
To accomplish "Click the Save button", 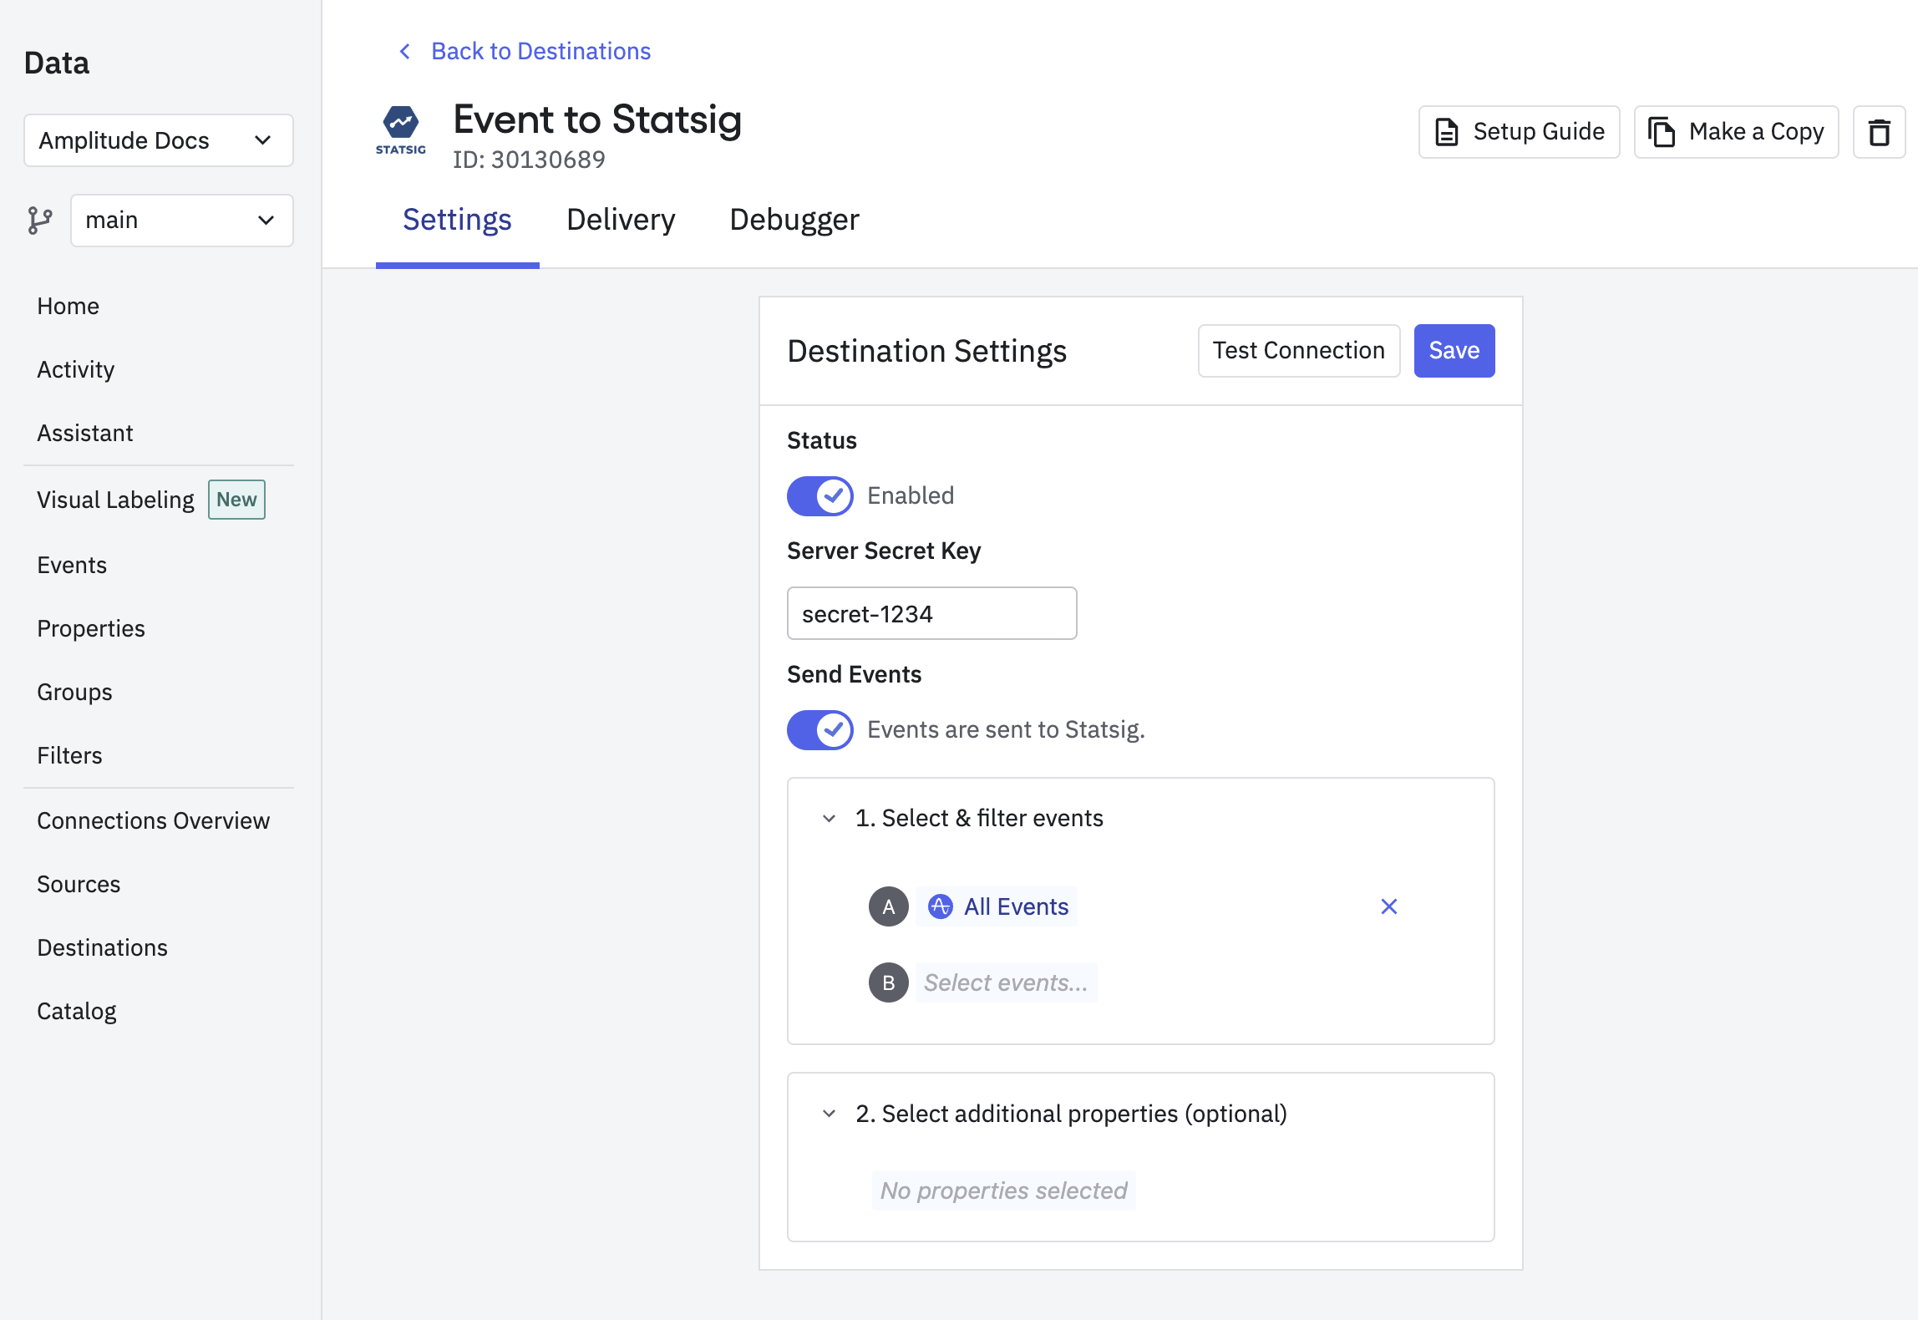I will pyautogui.click(x=1454, y=350).
